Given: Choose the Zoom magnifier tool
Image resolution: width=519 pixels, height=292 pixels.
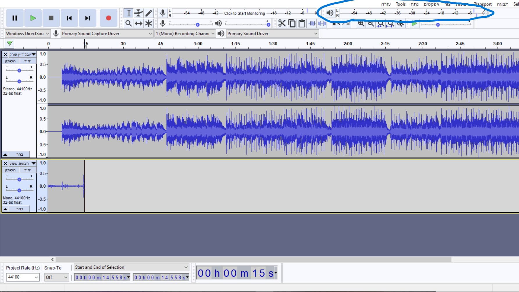Looking at the screenshot, I should 129,23.
